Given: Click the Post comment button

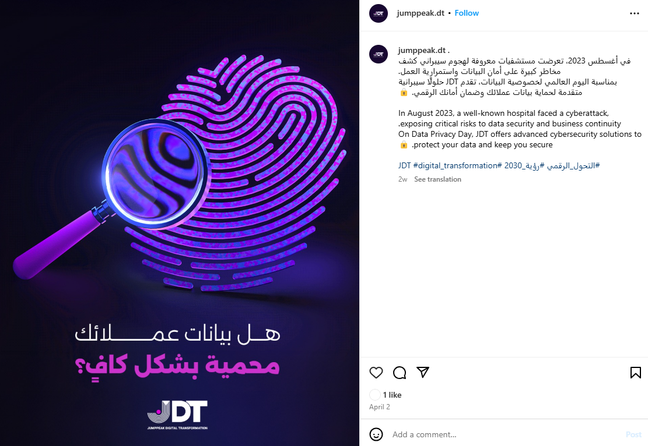Looking at the screenshot, I should pyautogui.click(x=633, y=434).
